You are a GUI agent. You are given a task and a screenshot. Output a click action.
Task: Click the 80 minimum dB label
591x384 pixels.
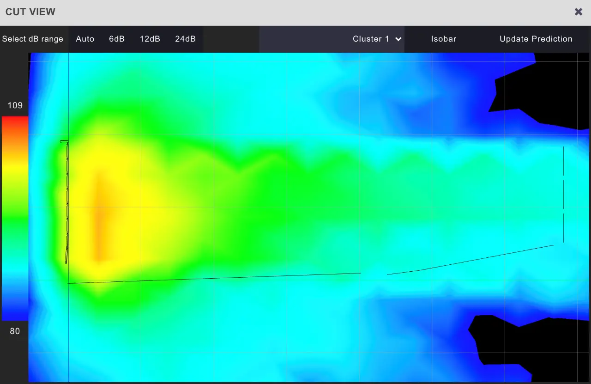pyautogui.click(x=15, y=331)
